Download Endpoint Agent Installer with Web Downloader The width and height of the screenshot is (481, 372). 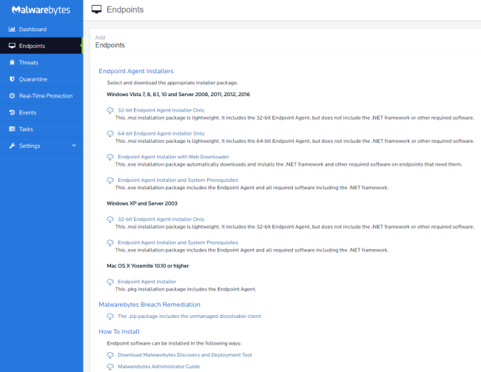click(173, 157)
